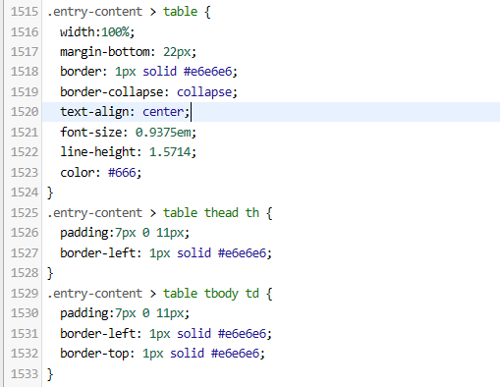Click 'border-collapse: collapse;' line
Screen dimensions: 500x387
(x=148, y=92)
